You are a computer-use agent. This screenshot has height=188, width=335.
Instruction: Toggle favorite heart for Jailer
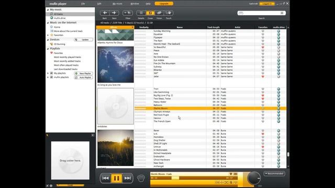263,77
